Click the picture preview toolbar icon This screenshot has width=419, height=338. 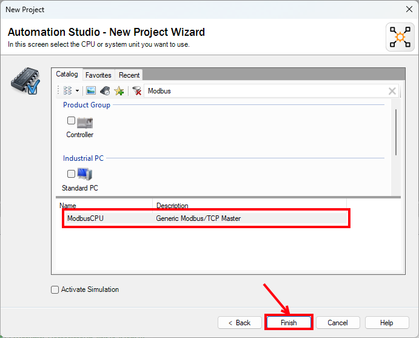(91, 90)
